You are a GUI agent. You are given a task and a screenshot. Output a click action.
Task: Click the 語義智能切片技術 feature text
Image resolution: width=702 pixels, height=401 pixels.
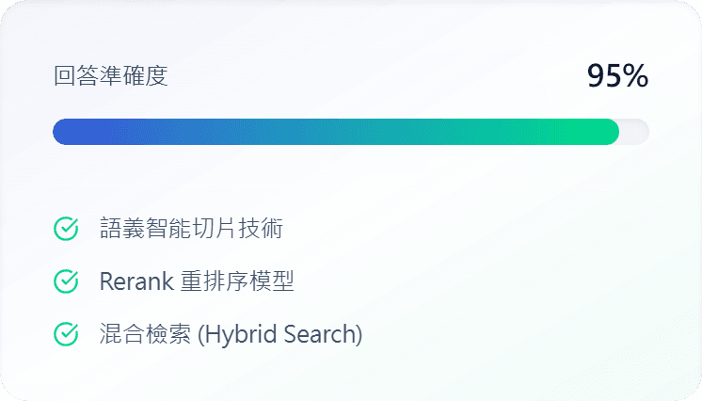[x=191, y=229]
